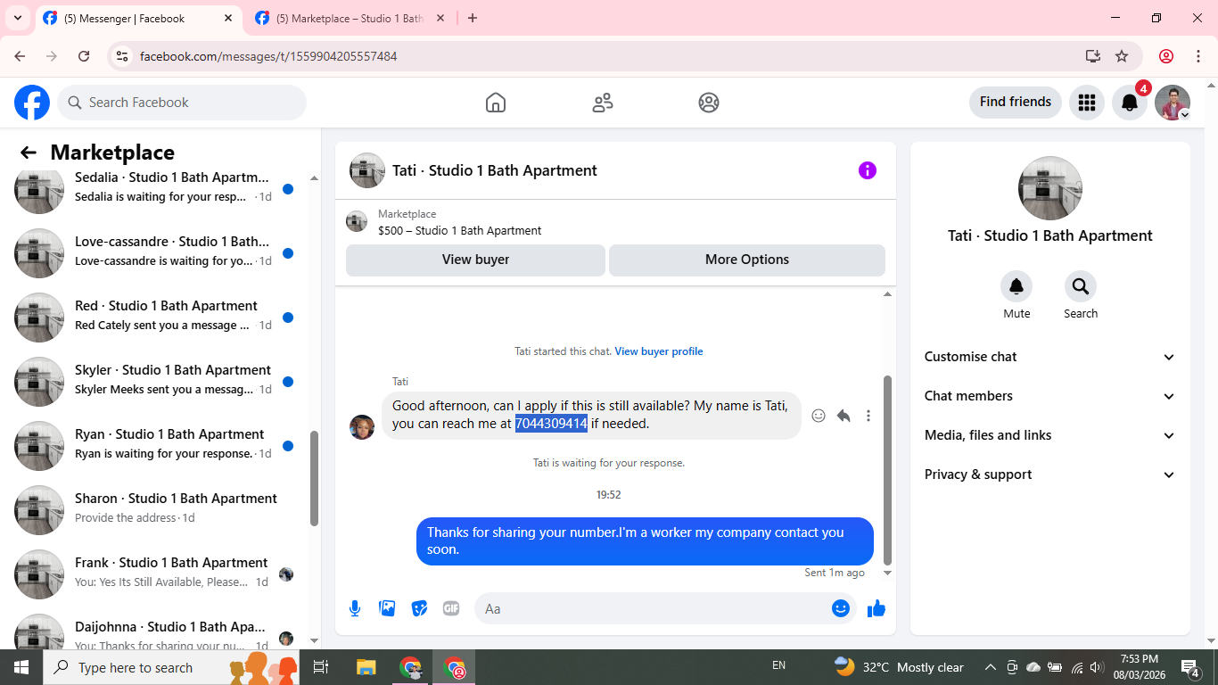The width and height of the screenshot is (1218, 685).
Task: React to Tati's message with emoji icon
Action: click(x=819, y=416)
